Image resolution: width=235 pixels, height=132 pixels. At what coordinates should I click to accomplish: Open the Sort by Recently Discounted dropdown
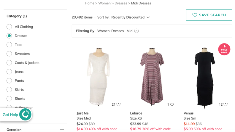(130, 17)
